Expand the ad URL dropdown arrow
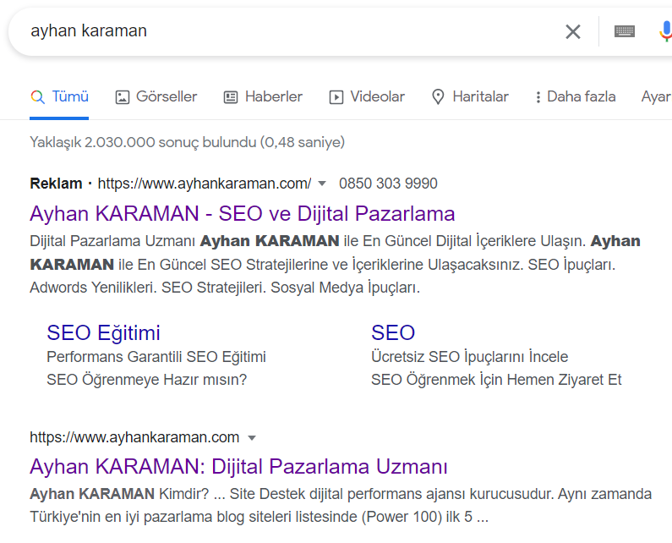This screenshot has height=543, width=672. (x=322, y=184)
